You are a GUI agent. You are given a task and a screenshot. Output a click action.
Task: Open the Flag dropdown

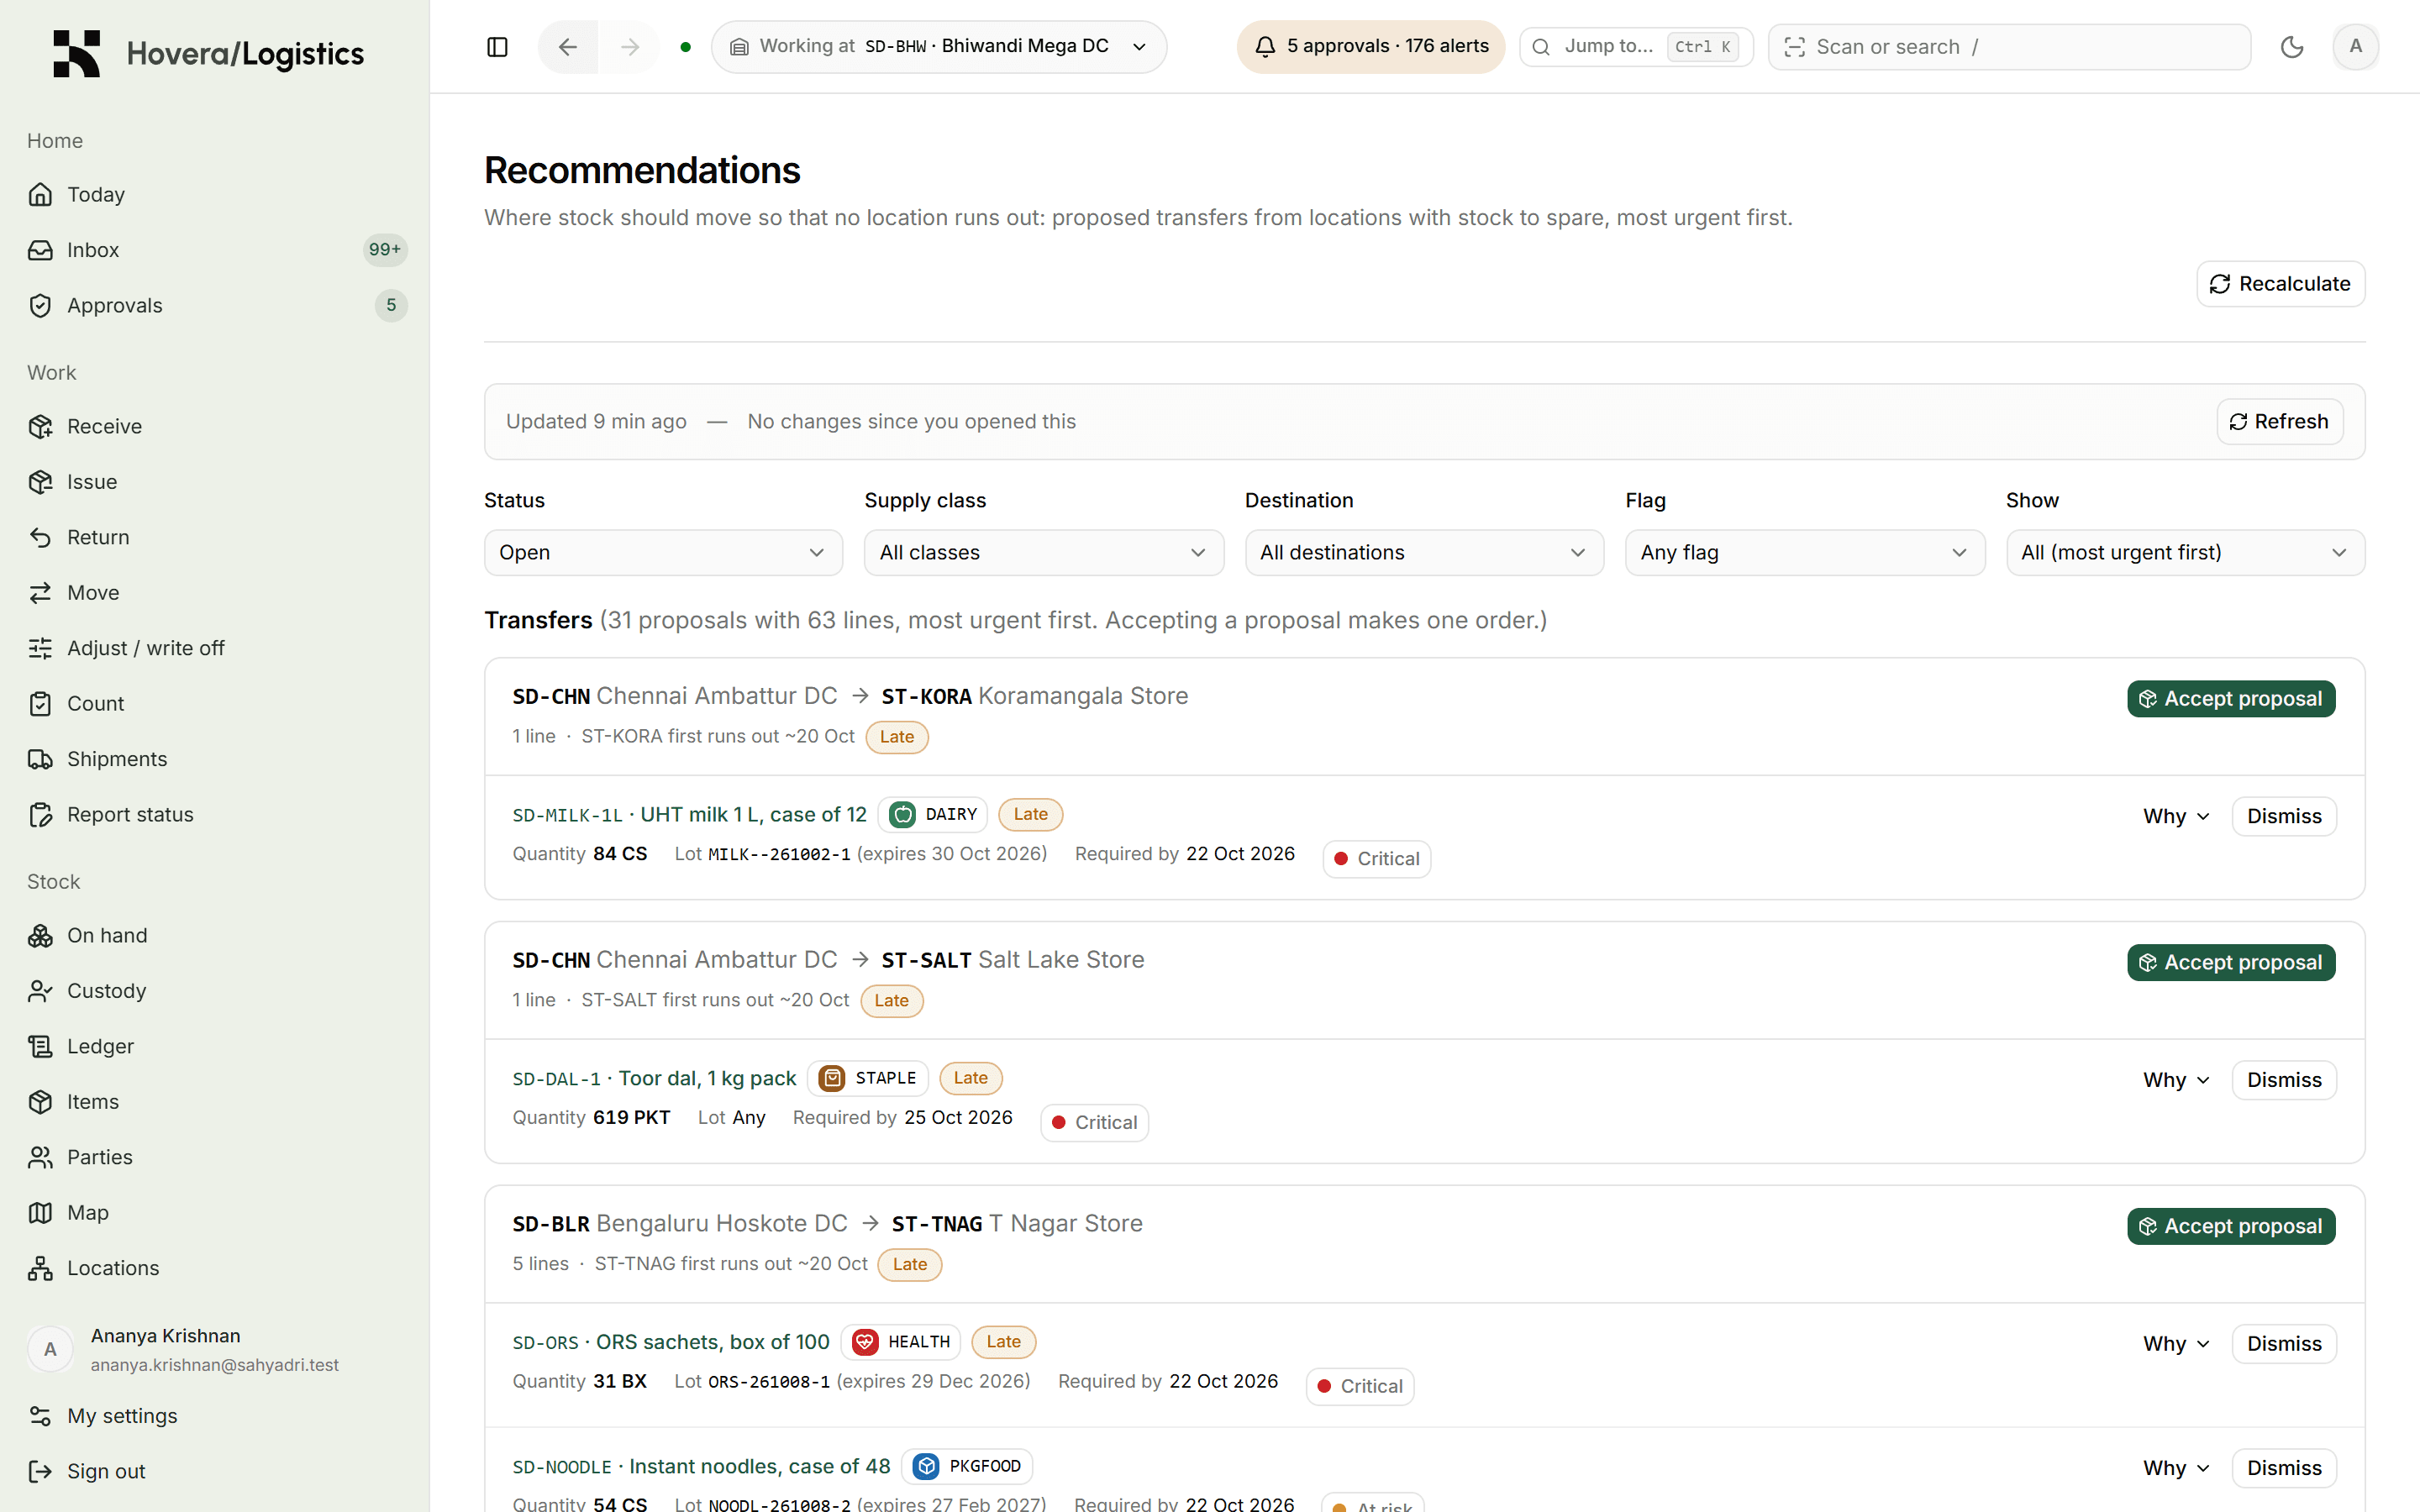(1805, 552)
